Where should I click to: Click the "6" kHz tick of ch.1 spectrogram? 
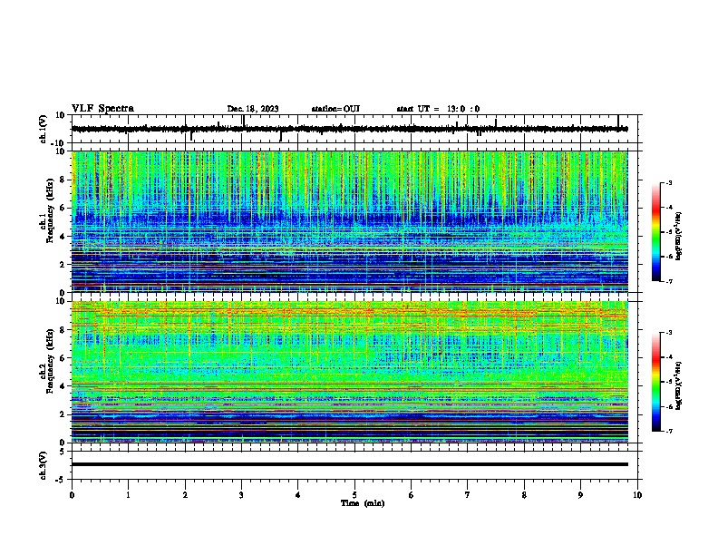click(x=63, y=208)
